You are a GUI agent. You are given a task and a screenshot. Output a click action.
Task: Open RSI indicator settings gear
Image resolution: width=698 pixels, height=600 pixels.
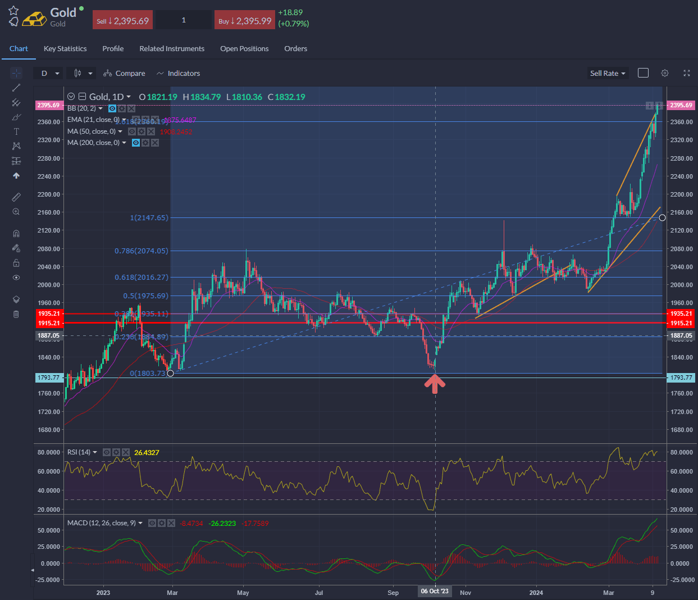point(116,452)
